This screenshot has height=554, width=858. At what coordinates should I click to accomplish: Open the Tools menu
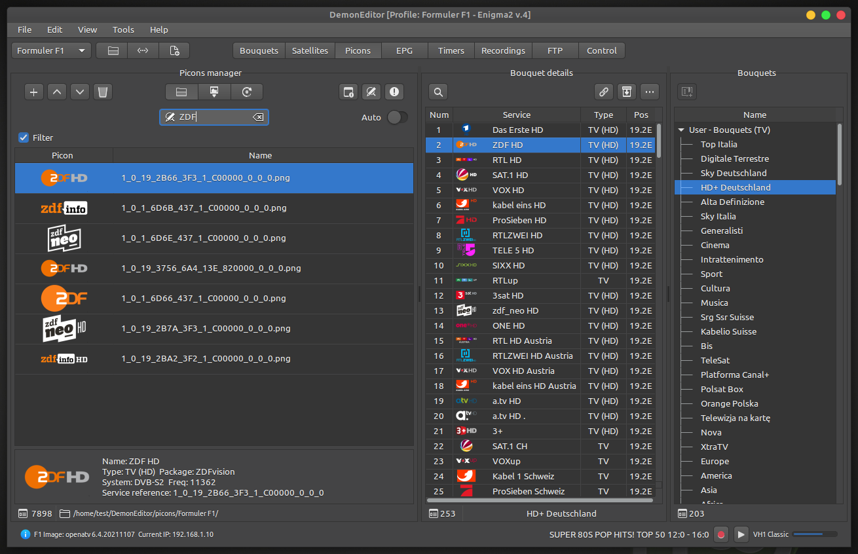(x=123, y=29)
